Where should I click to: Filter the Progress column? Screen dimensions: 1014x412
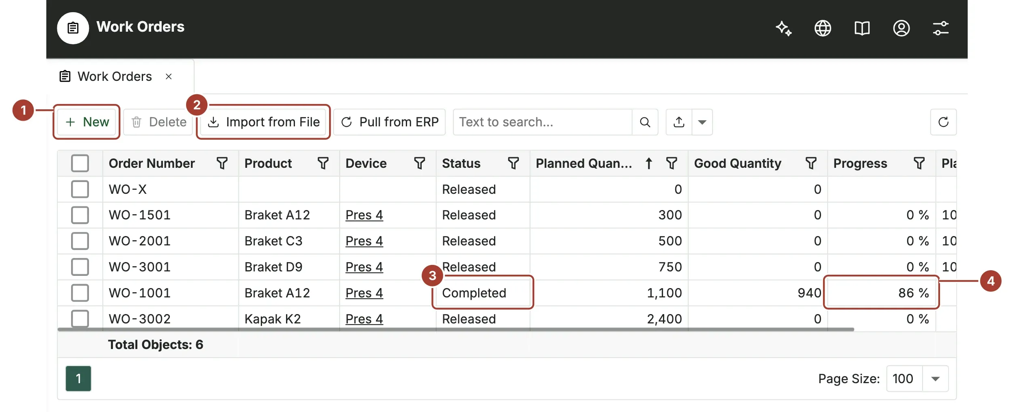[x=919, y=163]
